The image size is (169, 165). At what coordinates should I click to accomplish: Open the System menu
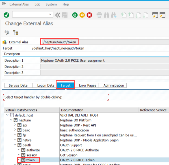(51, 4)
